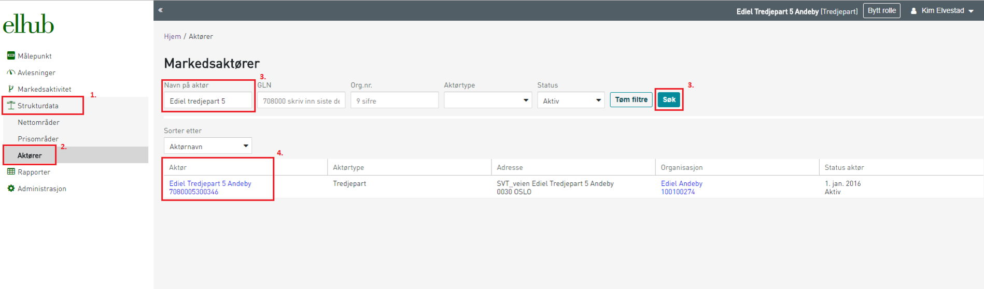984x289 pixels.
Task: Click the address SVT_veien cell
Action: [555, 187]
